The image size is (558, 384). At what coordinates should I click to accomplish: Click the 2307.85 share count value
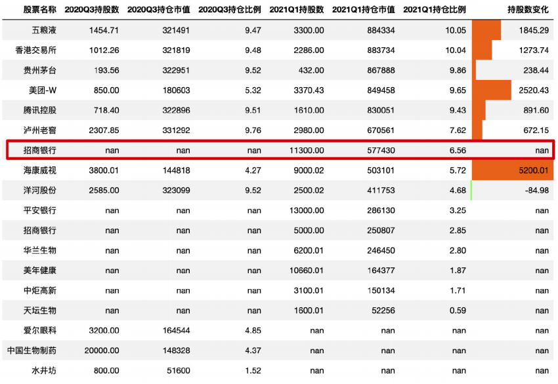click(104, 130)
